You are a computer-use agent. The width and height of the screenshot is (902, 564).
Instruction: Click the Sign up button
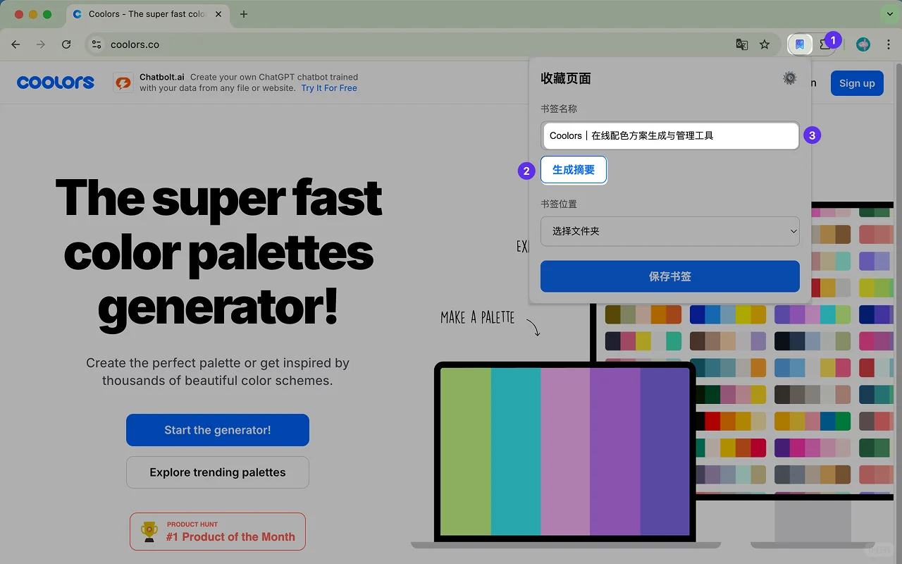pyautogui.click(x=857, y=83)
